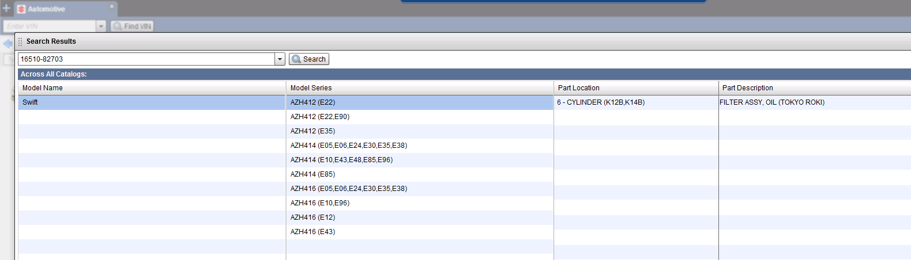
Task: Expand the part number search history dropdown
Action: pos(280,59)
